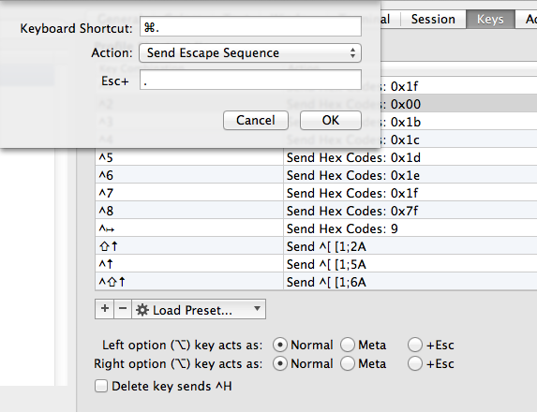Click action 'Send Hex Codes: 0x1e'
This screenshot has height=412, width=537.
pyautogui.click(x=353, y=175)
